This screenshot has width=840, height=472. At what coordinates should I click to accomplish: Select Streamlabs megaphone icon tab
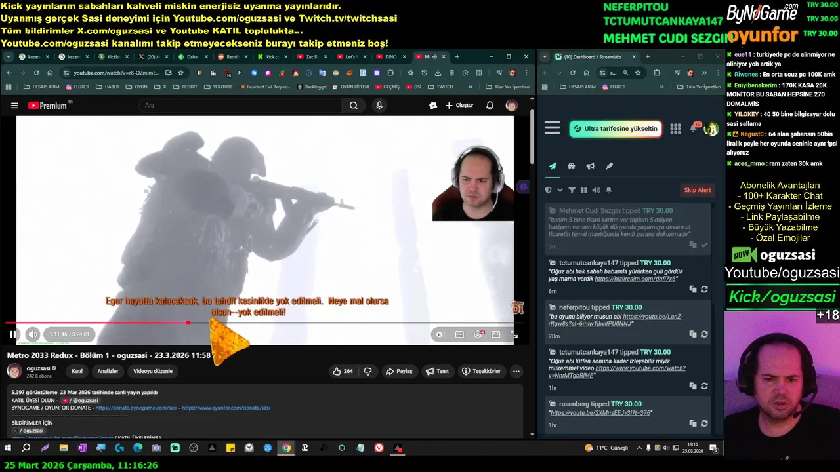pyautogui.click(x=590, y=167)
